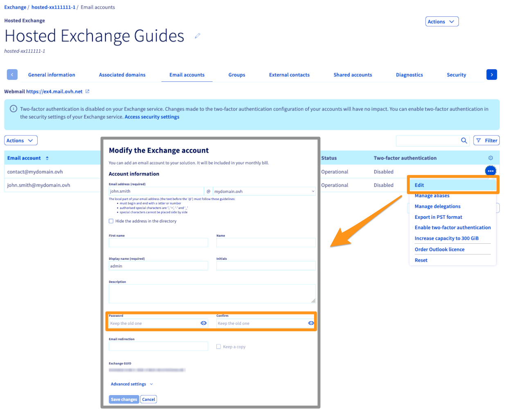Click the right arrow tab scroller
Viewport: 508px width, 409px height.
[x=492, y=74]
